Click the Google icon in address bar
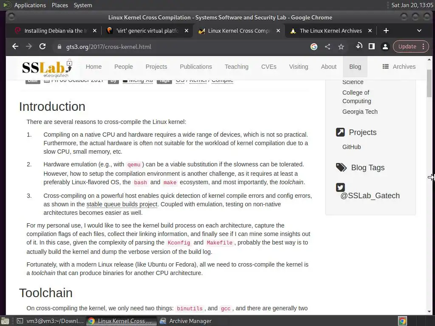This screenshot has width=435, height=326. [314, 47]
